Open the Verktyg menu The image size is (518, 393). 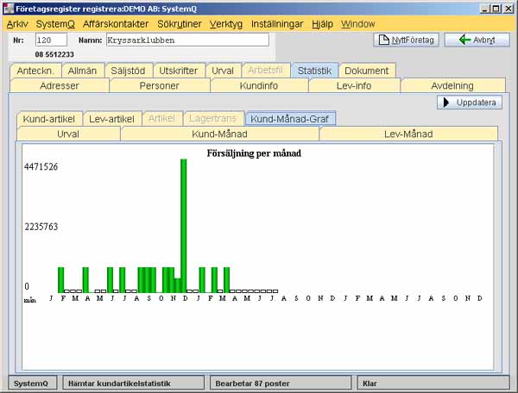pos(226,24)
